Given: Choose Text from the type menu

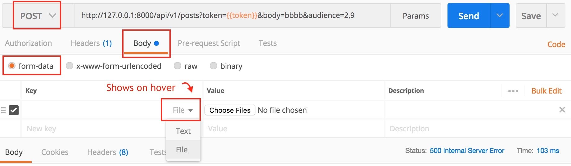Looking at the screenshot, I should point(183,131).
